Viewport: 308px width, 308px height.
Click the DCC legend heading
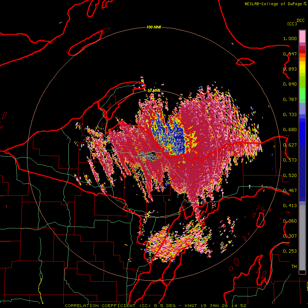point(301,21)
